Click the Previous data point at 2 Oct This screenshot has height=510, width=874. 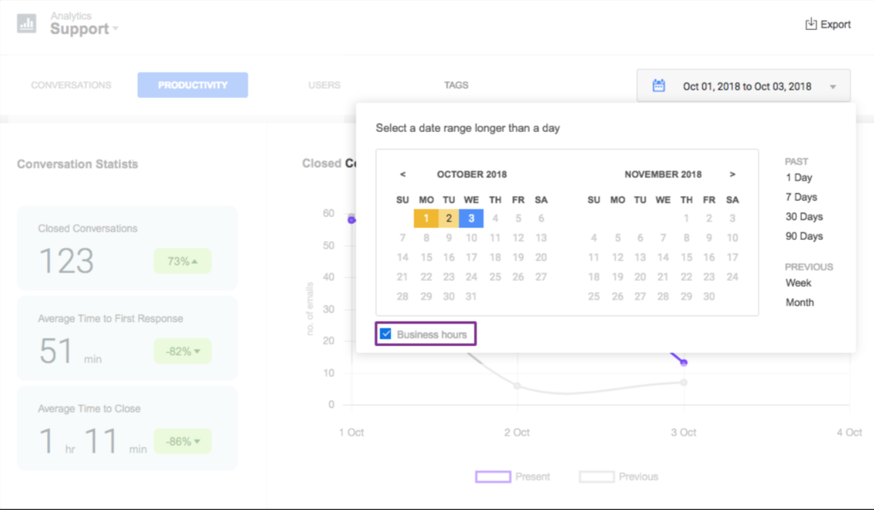(x=518, y=386)
